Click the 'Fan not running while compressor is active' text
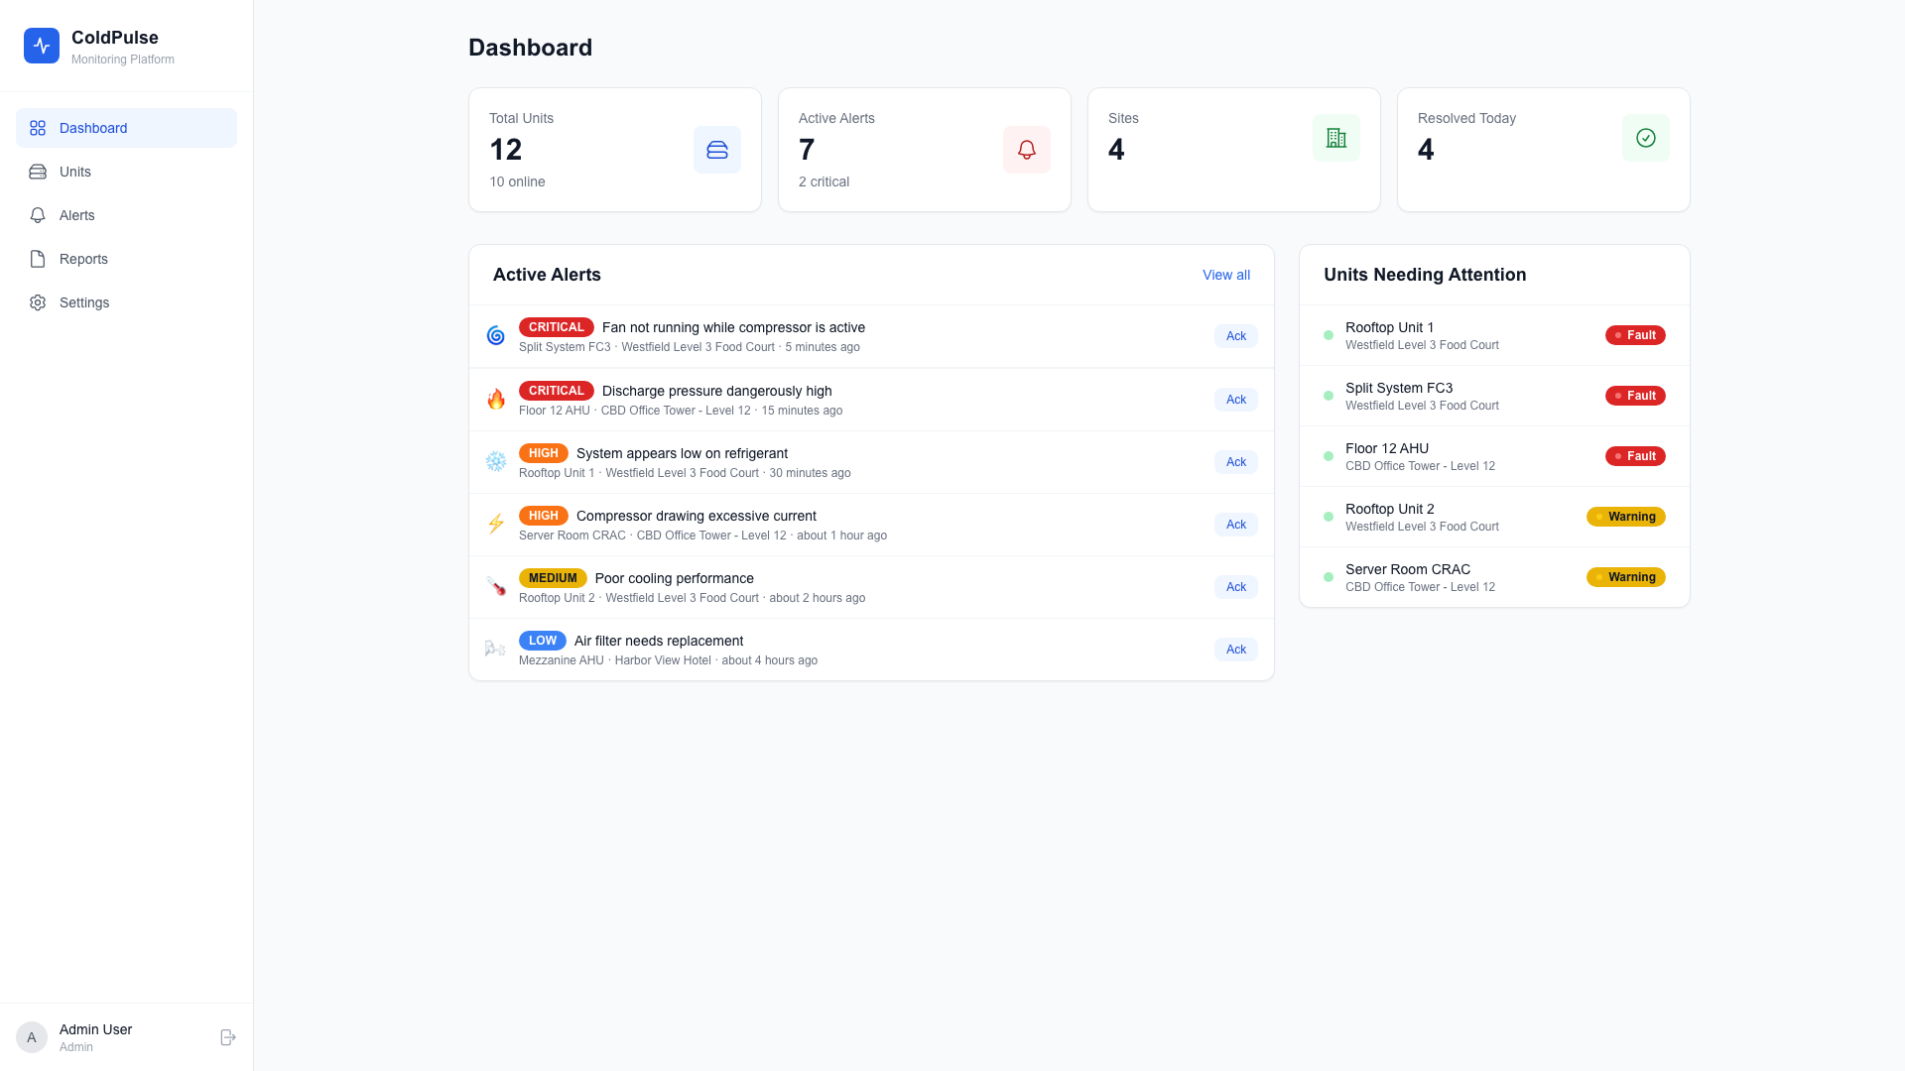The height and width of the screenshot is (1071, 1905). click(x=733, y=327)
